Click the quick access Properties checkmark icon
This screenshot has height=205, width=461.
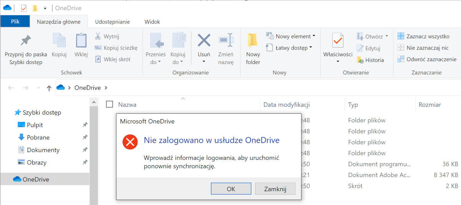coord(24,8)
